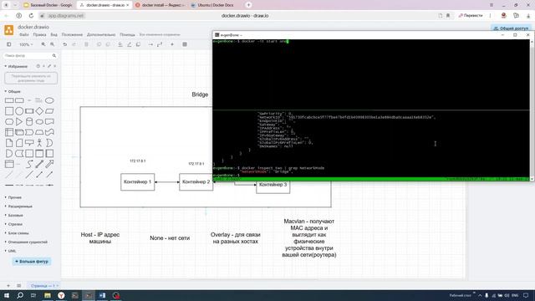
Task: Open the Файл menu
Action: coord(24,35)
